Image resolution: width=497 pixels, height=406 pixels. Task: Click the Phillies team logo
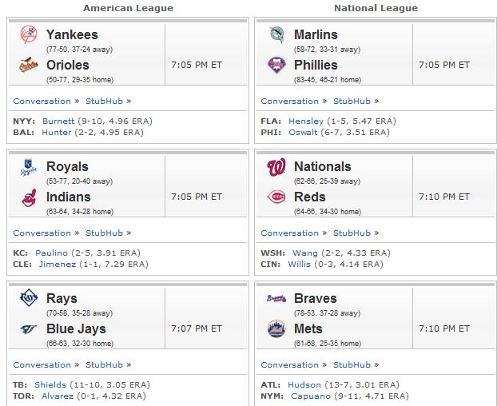[276, 65]
